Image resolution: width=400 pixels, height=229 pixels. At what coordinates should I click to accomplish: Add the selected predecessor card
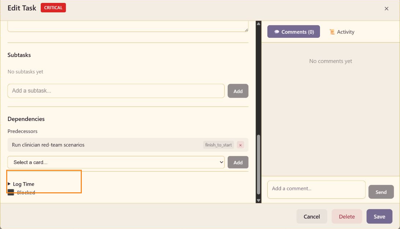tap(238, 162)
